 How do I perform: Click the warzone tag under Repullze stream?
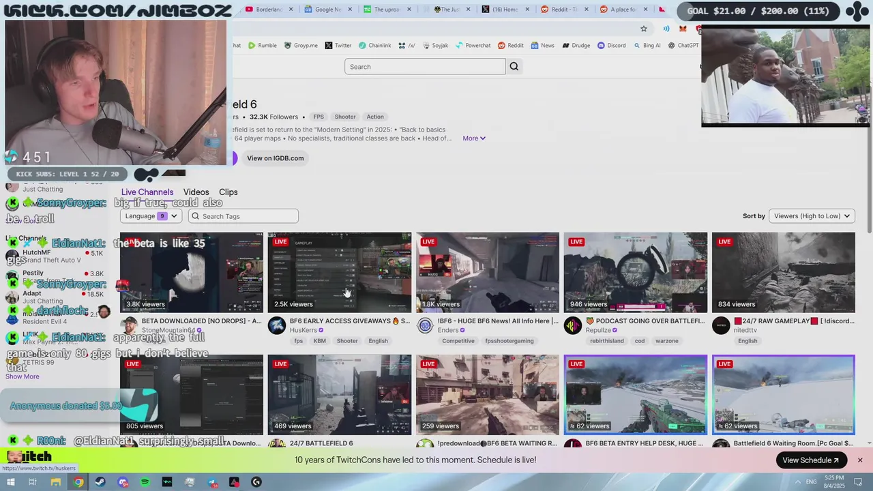[667, 341]
